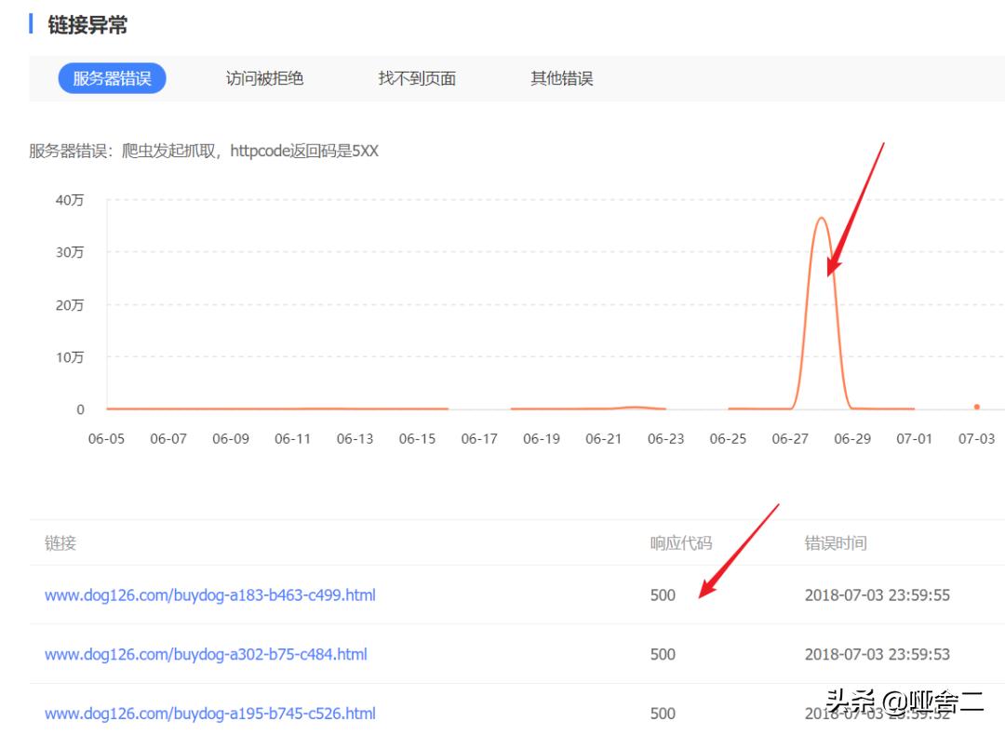
Task: Click the 06-05 axis label
Action: click(x=106, y=438)
